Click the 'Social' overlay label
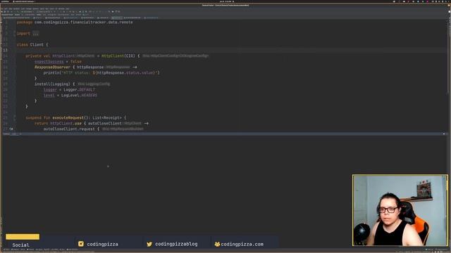The image size is (451, 253). point(20,245)
